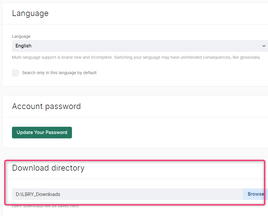The height and width of the screenshot is (216, 268).
Task: Click the multi-language support warning text
Action: [117, 58]
